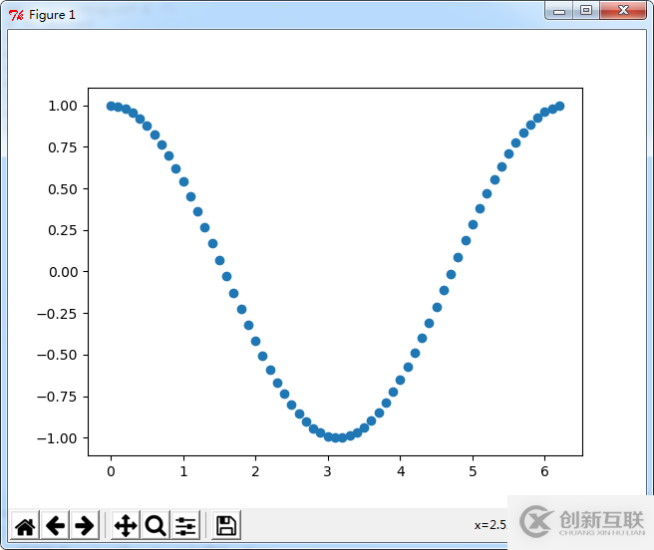This screenshot has width=654, height=550.
Task: Click x-axis tick label '0'
Action: [x=111, y=471]
